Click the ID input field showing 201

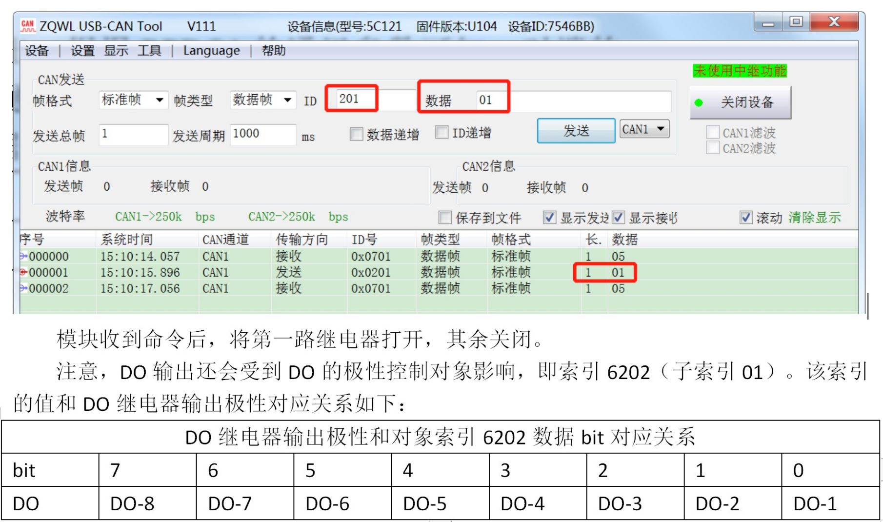click(371, 100)
